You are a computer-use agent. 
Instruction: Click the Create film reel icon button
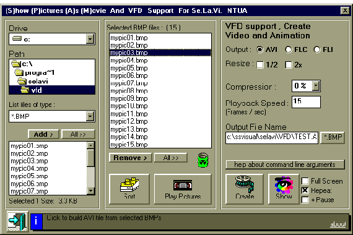point(244,189)
